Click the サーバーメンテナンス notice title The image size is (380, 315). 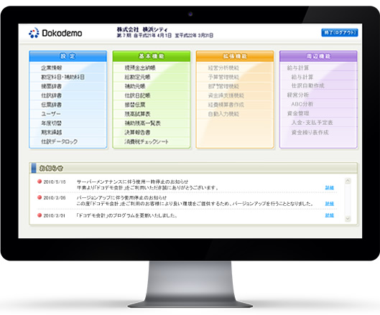click(x=133, y=182)
